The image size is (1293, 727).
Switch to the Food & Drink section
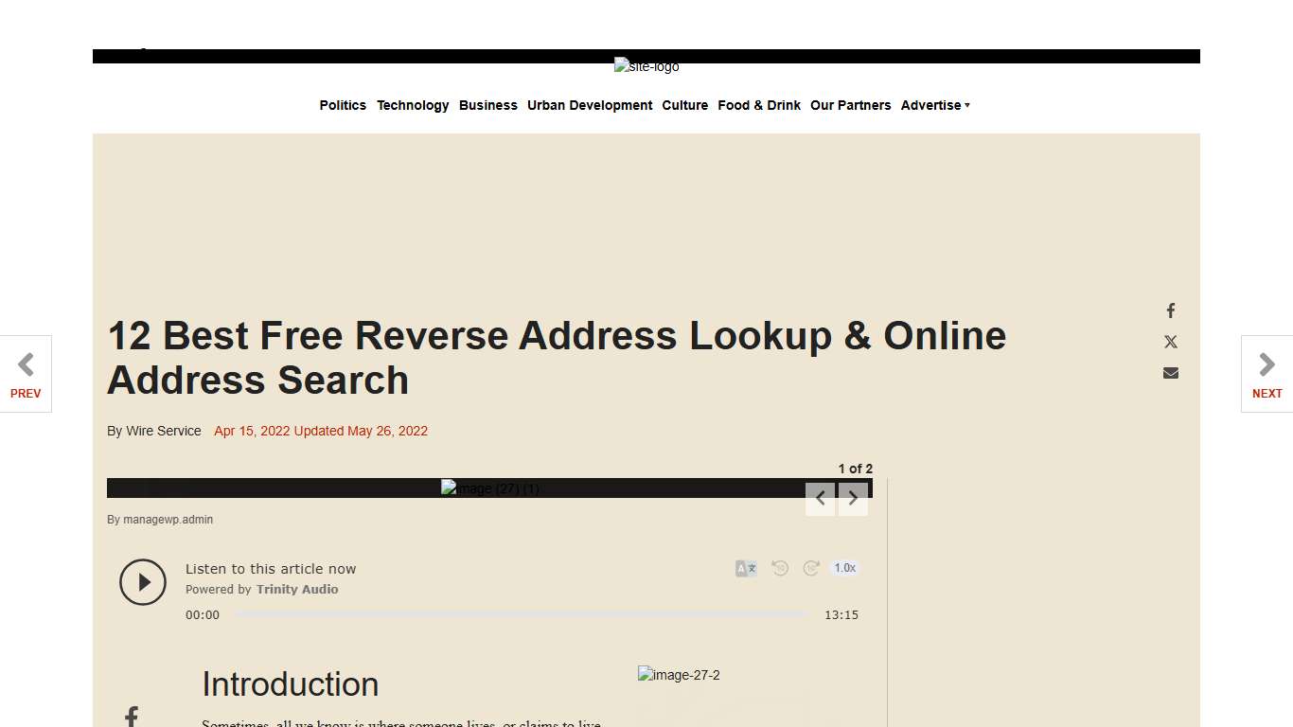759,105
